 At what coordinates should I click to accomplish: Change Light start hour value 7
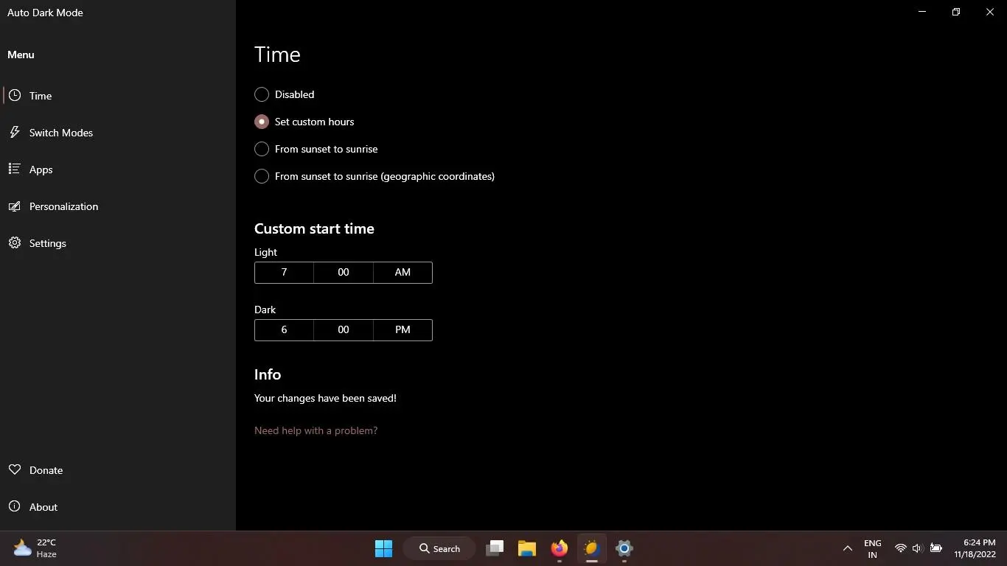point(284,272)
